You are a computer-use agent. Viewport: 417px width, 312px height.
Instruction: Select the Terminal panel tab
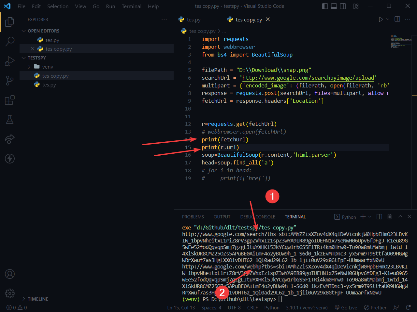tap(295, 217)
